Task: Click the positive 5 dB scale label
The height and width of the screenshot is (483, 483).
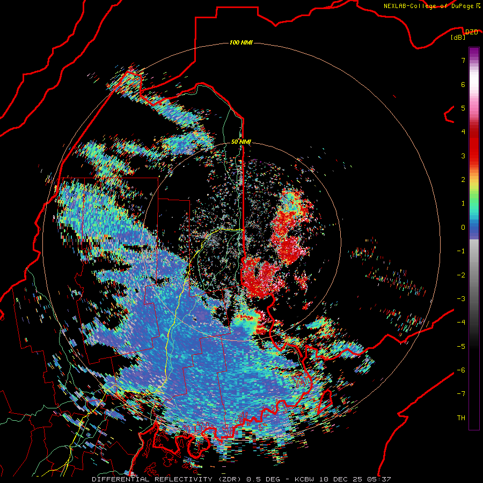Action: pyautogui.click(x=463, y=108)
